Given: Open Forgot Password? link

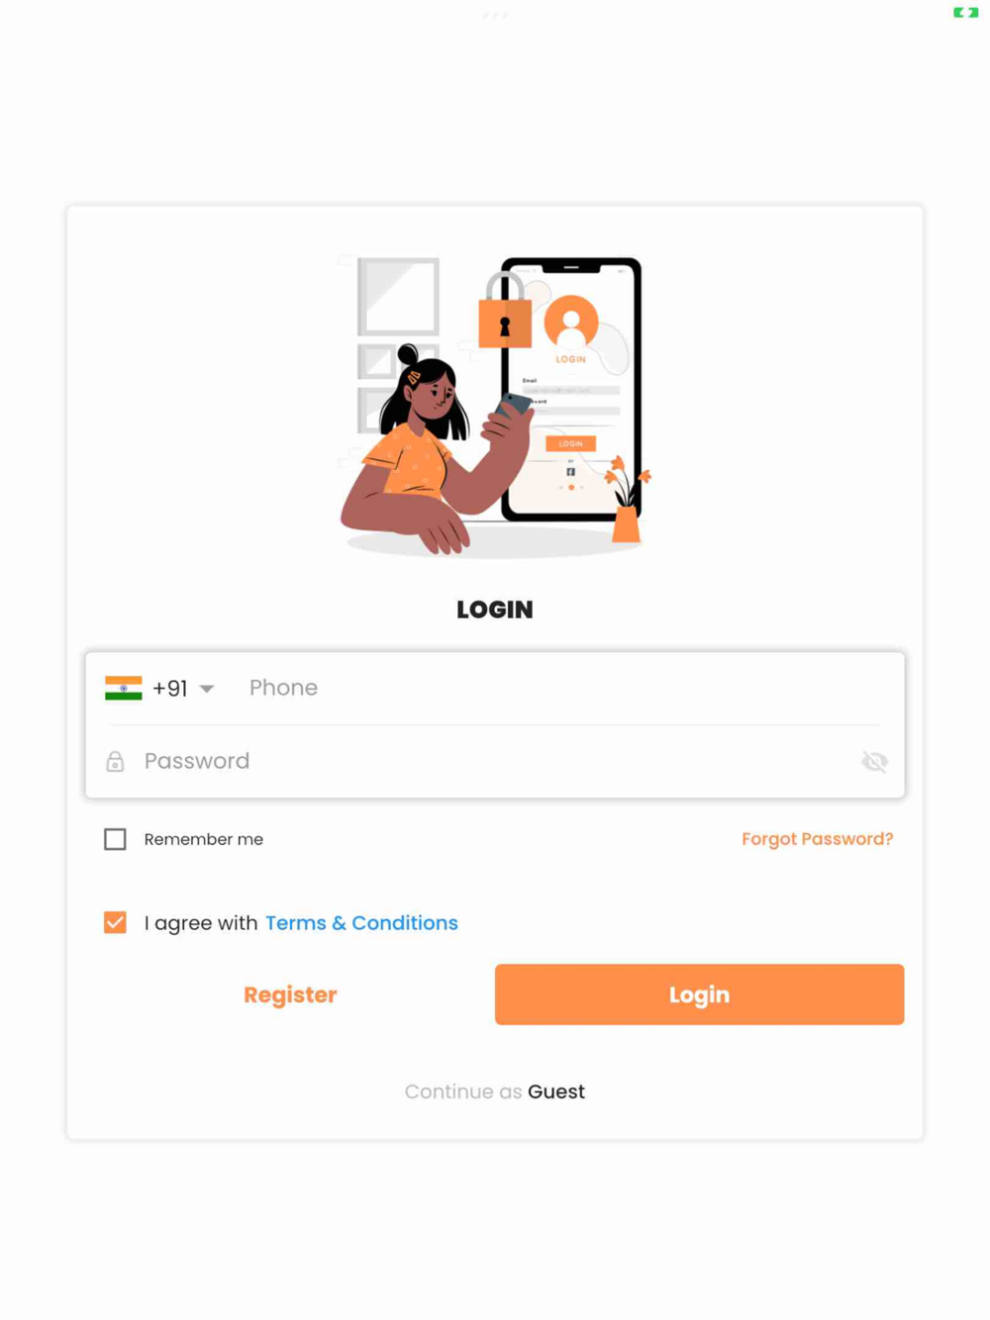Looking at the screenshot, I should click(818, 839).
